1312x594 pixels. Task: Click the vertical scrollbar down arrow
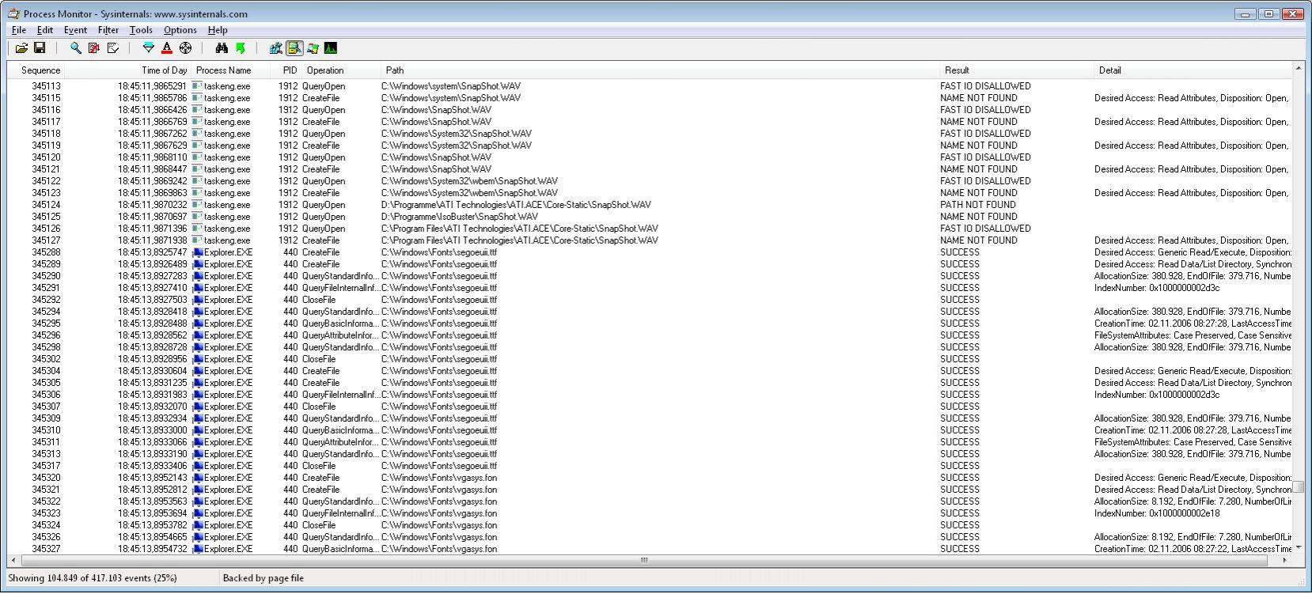(x=1298, y=547)
